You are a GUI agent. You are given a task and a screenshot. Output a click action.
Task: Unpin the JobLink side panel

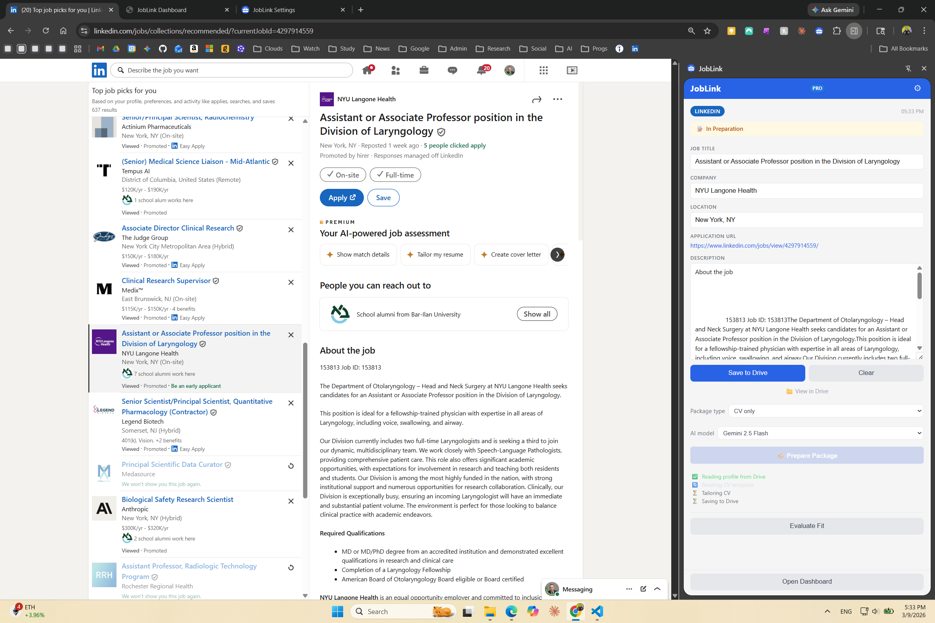pyautogui.click(x=909, y=69)
